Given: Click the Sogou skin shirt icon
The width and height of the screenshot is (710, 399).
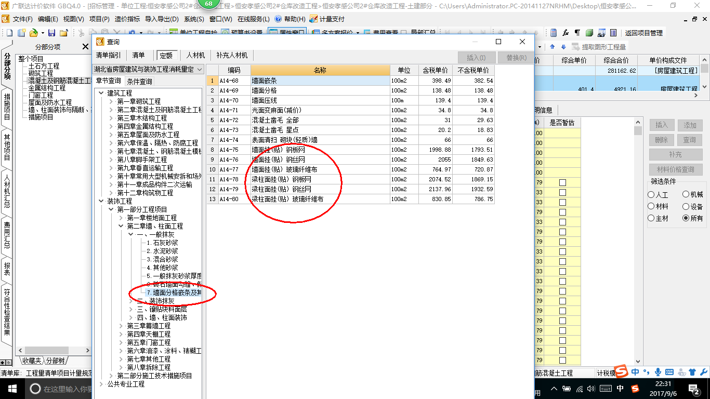Looking at the screenshot, I should pyautogui.click(x=692, y=372).
